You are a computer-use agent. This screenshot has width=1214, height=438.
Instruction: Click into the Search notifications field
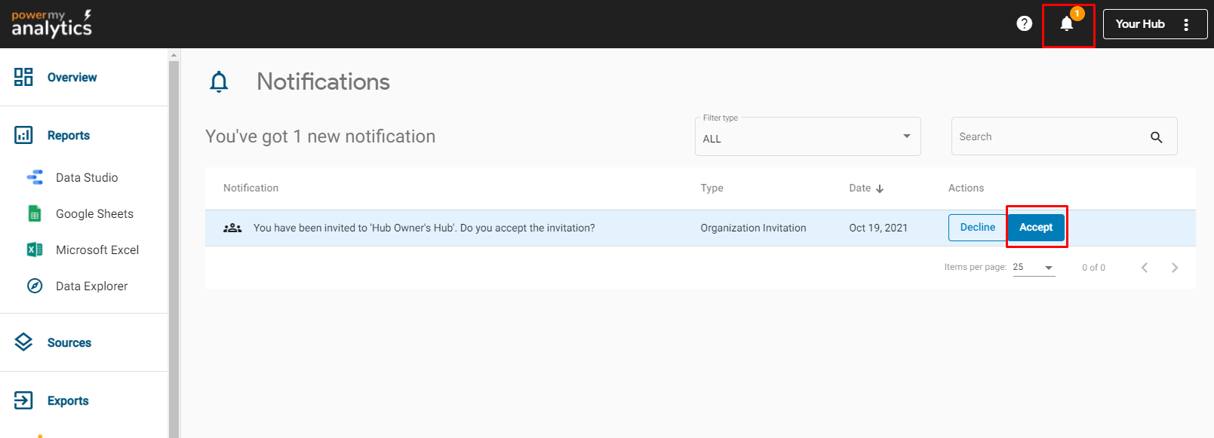point(1049,137)
